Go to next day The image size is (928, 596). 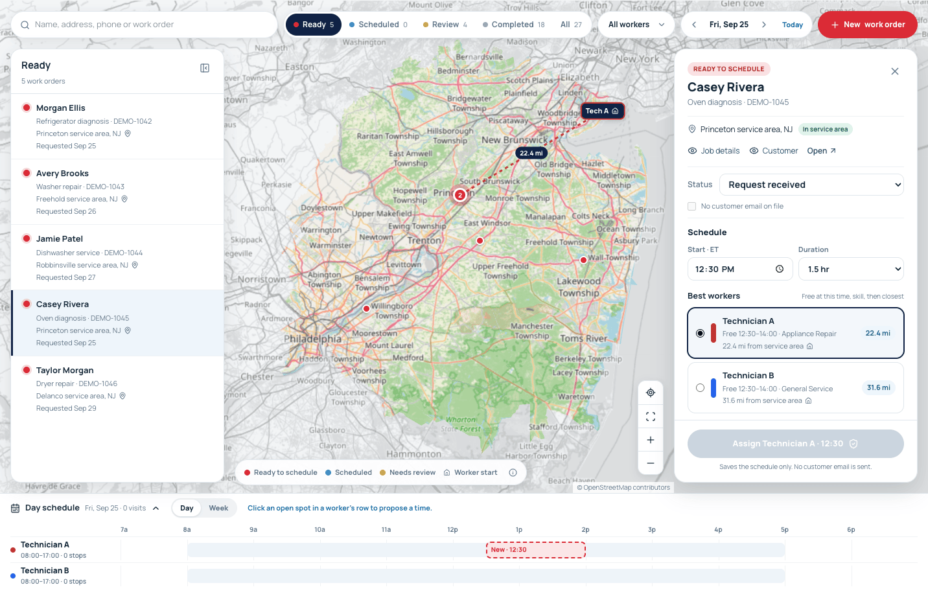pos(764,25)
